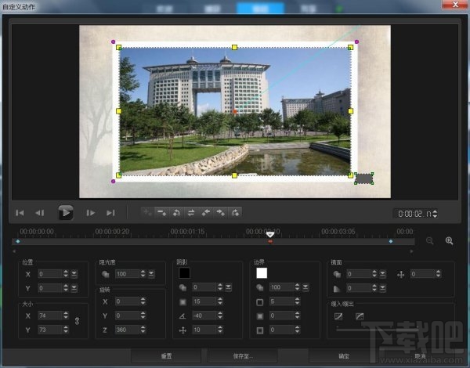Open the 位置 X value dropdown
The height and width of the screenshot is (368, 470).
(74, 274)
